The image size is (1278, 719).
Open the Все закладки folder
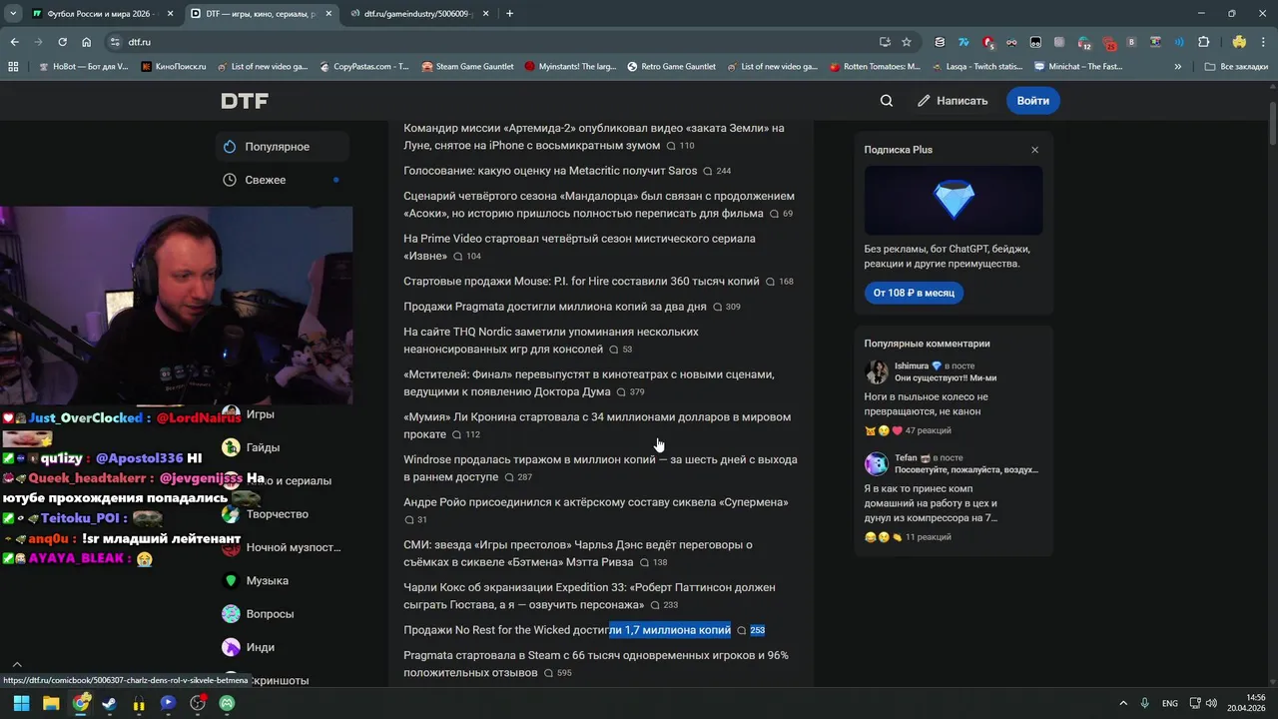coord(1236,67)
